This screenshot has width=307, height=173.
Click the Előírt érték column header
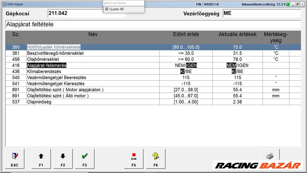[x=186, y=35]
